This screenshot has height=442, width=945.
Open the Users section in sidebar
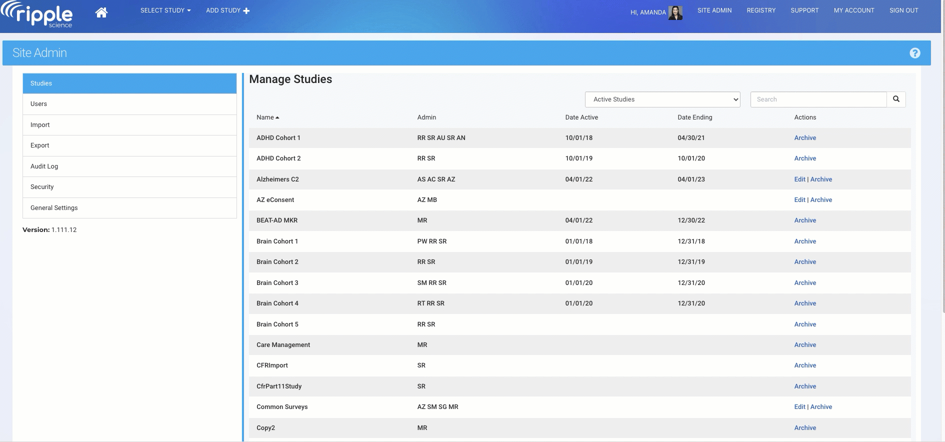click(x=129, y=104)
